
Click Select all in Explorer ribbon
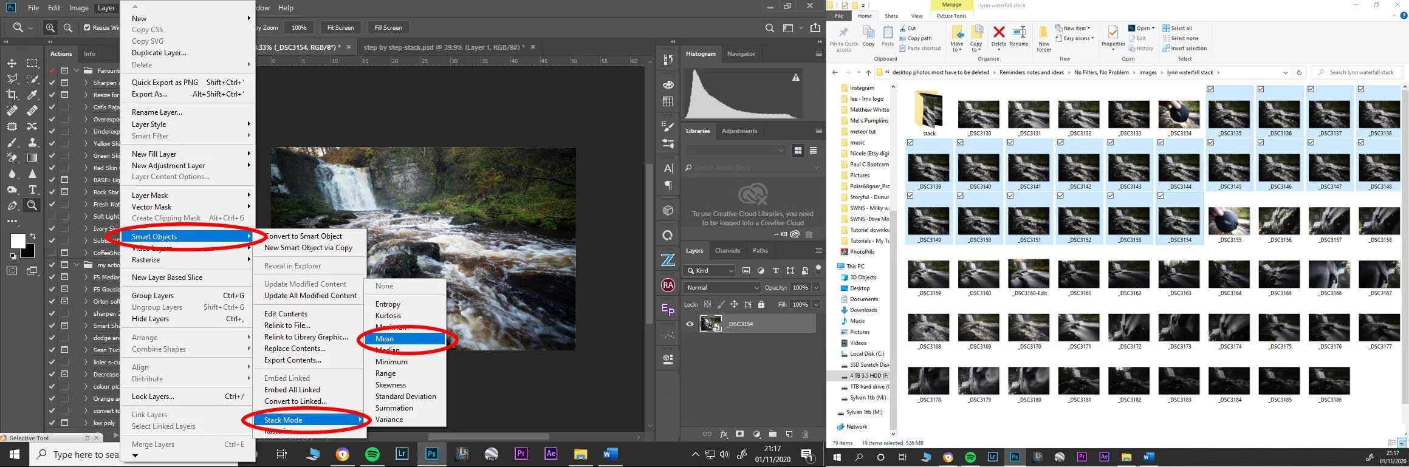(x=1178, y=28)
